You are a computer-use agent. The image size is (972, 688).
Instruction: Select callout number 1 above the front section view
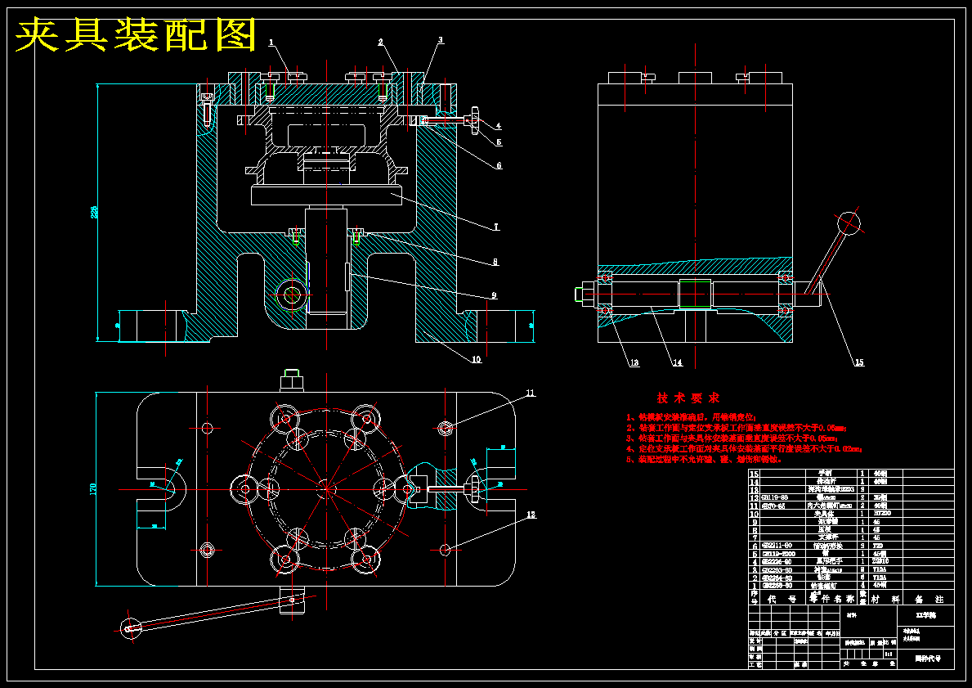click(x=271, y=43)
